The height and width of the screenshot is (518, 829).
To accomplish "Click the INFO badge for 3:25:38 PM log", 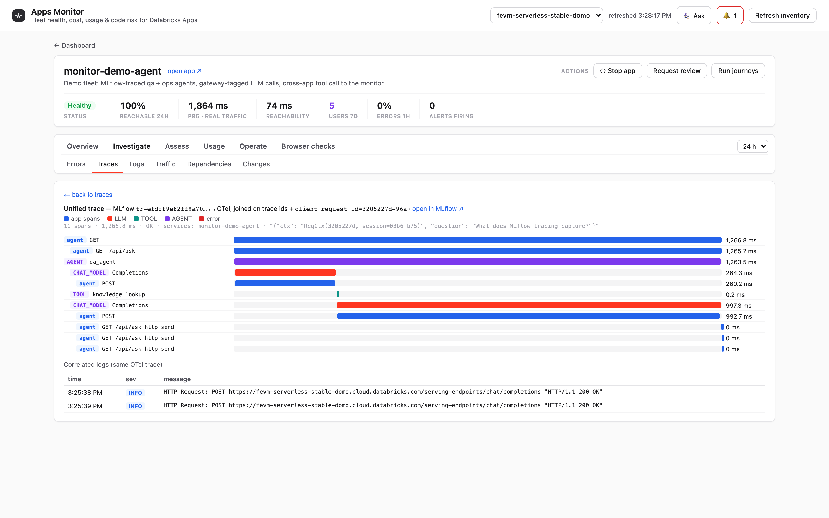I will [135, 393].
